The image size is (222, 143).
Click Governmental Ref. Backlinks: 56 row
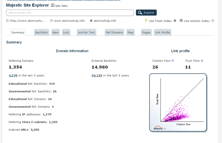coord(33,91)
